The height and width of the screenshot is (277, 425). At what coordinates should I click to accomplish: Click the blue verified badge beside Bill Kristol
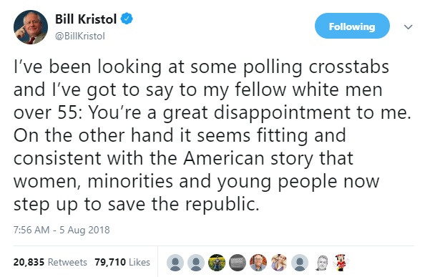(127, 19)
